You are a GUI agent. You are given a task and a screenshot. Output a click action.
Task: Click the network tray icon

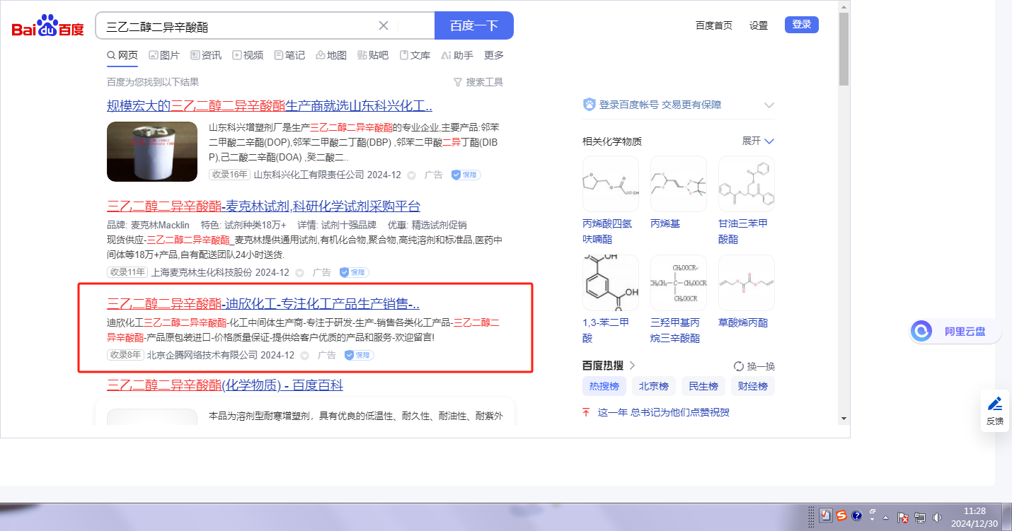pyautogui.click(x=920, y=517)
